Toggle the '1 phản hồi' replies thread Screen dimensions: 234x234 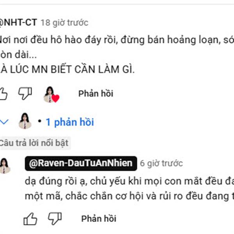70,122
